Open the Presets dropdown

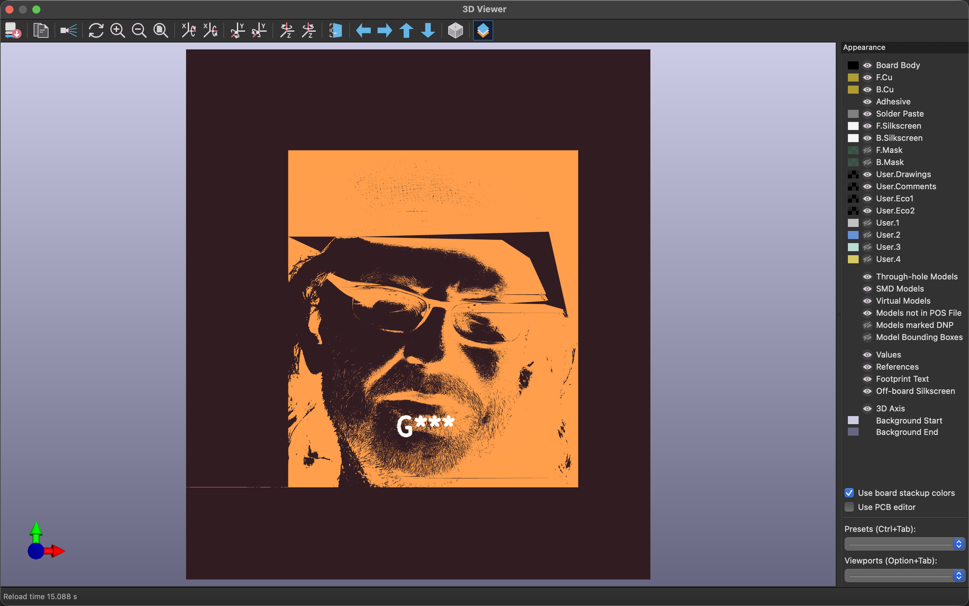point(904,544)
